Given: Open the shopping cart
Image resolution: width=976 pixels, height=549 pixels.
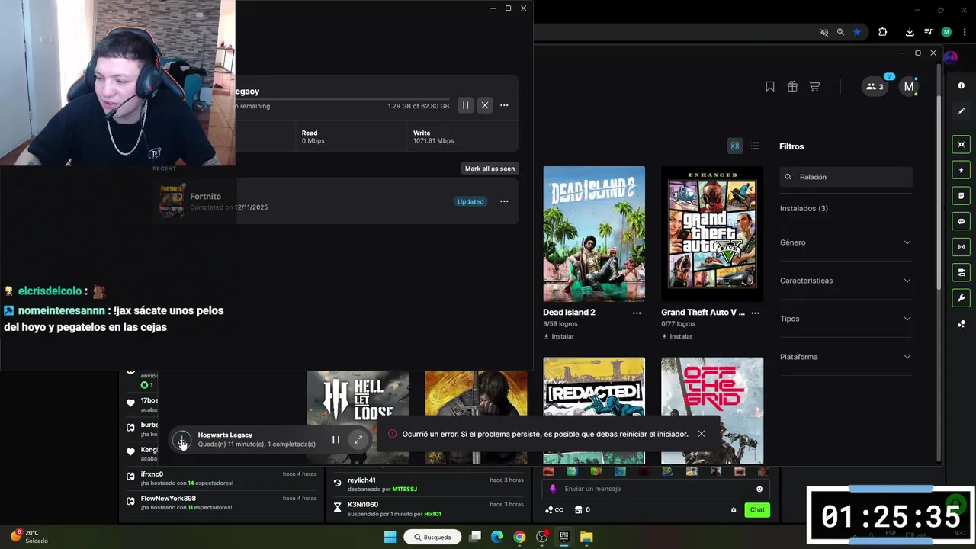Looking at the screenshot, I should (x=814, y=86).
